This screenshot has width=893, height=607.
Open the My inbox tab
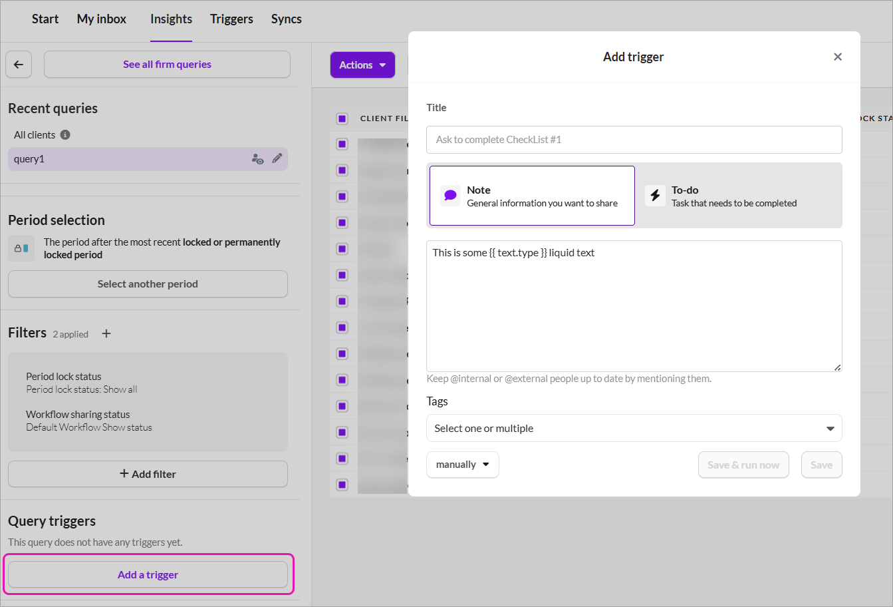point(102,19)
